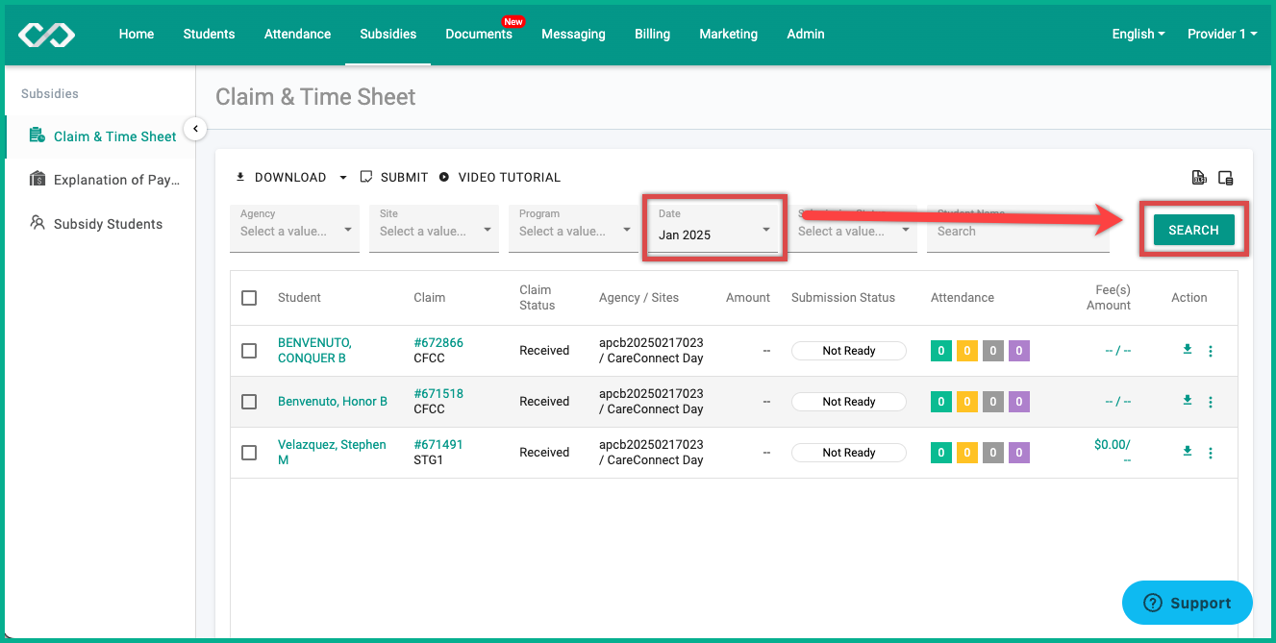Click Not Ready status for claim #671518

click(x=849, y=402)
